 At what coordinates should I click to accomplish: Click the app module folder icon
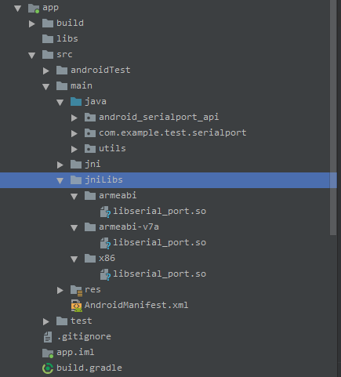point(34,8)
